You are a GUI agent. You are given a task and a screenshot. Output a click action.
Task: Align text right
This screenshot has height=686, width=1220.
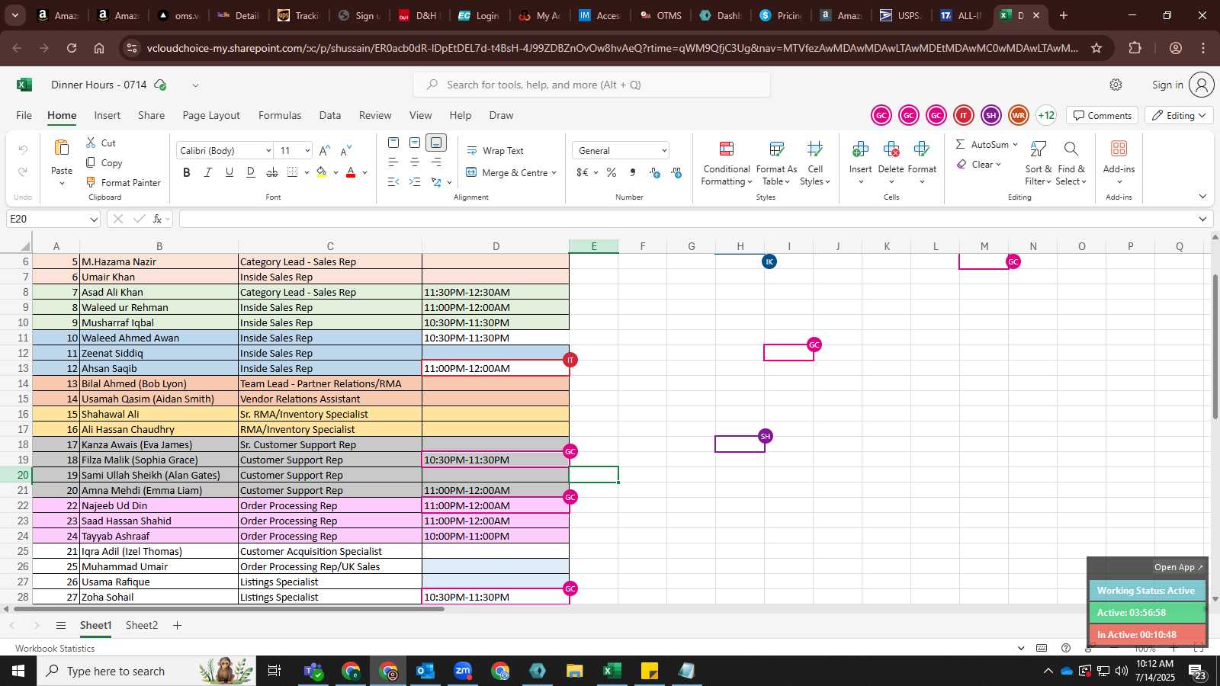click(436, 162)
